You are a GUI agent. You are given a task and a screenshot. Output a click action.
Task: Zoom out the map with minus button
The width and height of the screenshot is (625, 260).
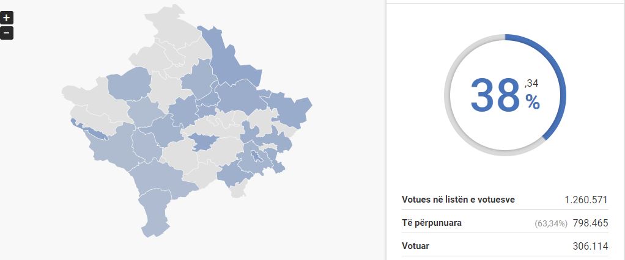tap(6, 33)
